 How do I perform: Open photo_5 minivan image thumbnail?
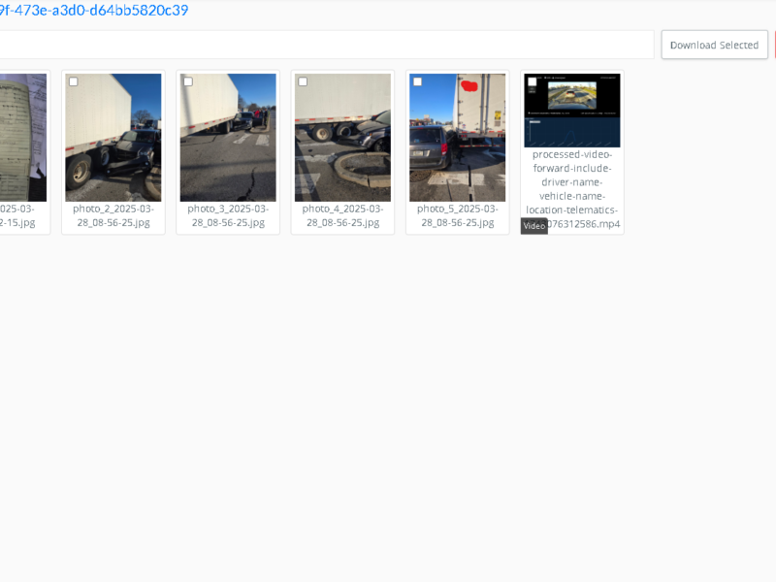(458, 138)
